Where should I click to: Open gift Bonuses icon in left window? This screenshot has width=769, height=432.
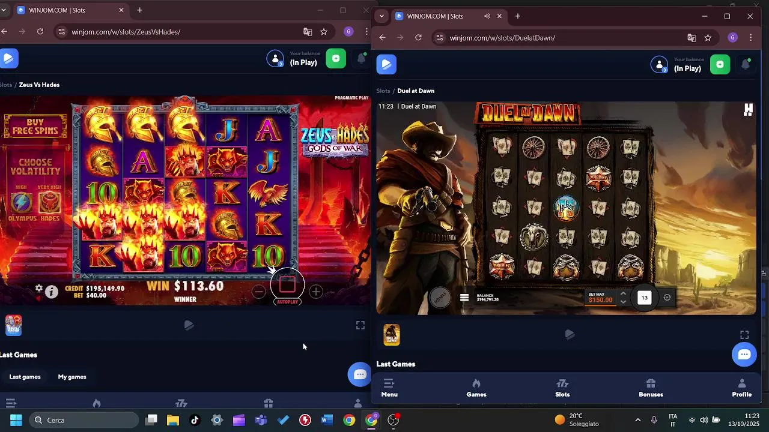(x=268, y=403)
